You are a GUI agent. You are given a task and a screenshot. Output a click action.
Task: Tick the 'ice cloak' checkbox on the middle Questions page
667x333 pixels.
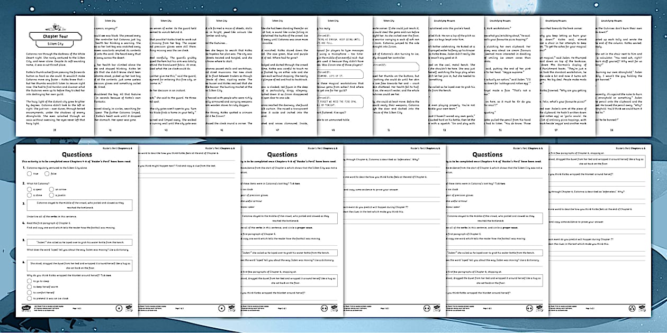point(240,190)
